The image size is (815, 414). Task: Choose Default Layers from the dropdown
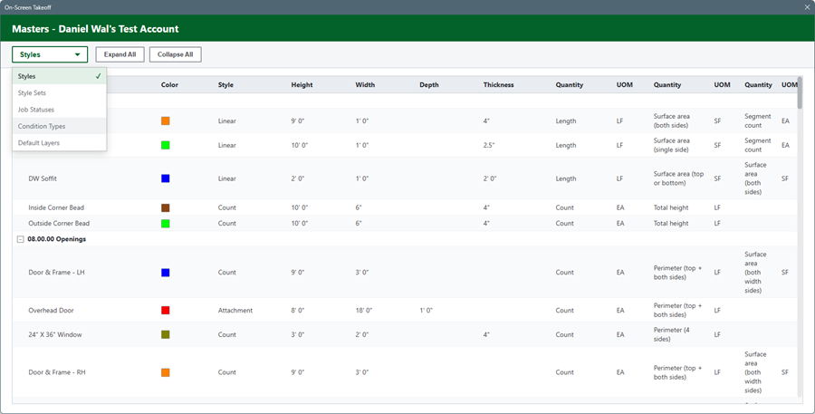(x=59, y=142)
